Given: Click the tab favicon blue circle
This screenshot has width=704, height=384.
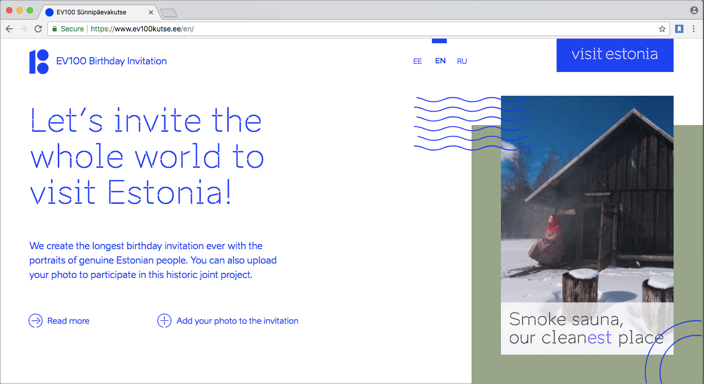Looking at the screenshot, I should pos(49,12).
